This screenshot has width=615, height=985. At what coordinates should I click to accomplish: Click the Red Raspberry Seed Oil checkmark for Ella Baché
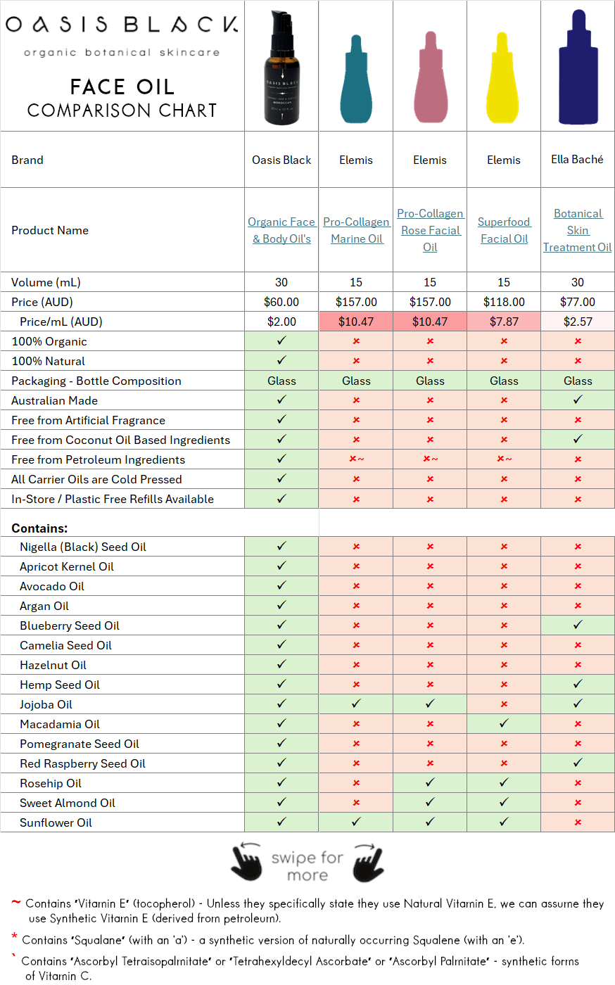(578, 763)
